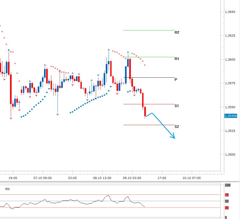Click the 09.10 03:00 time label
The image size is (240, 219).
coord(132,178)
